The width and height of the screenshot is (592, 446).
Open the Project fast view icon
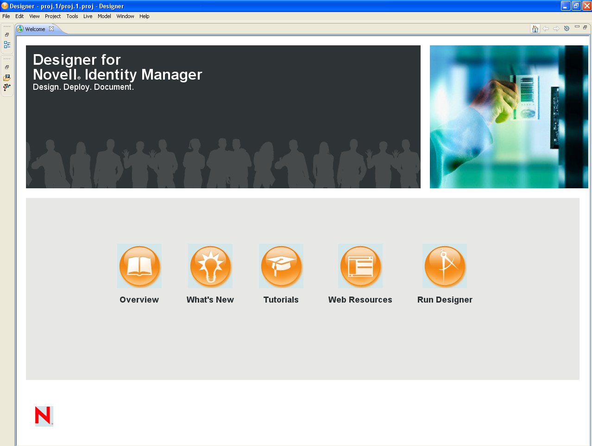pyautogui.click(x=7, y=78)
